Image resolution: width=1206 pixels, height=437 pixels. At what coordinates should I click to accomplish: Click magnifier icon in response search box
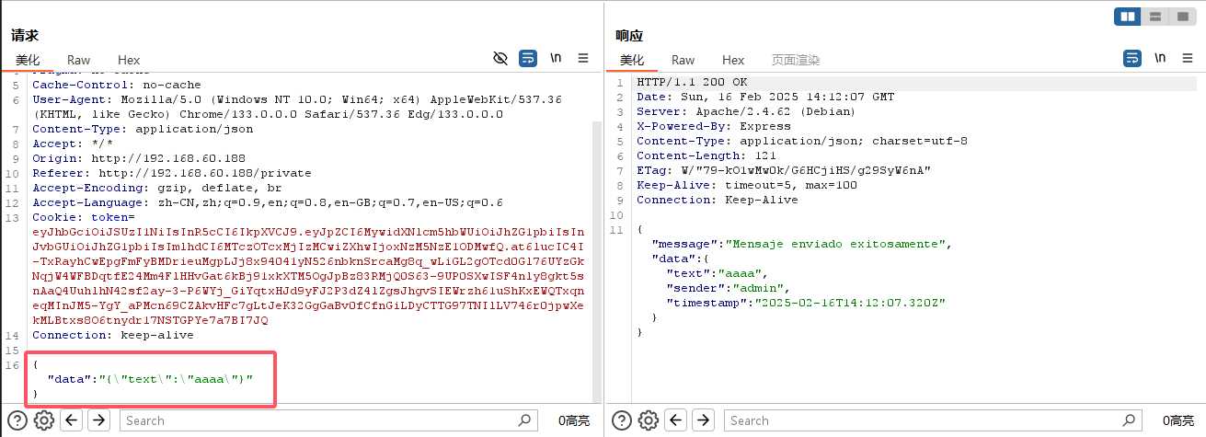pyautogui.click(x=1130, y=420)
